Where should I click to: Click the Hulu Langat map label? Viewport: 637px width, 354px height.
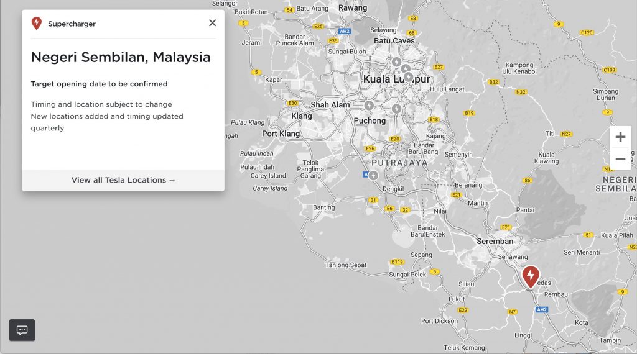[x=447, y=89]
